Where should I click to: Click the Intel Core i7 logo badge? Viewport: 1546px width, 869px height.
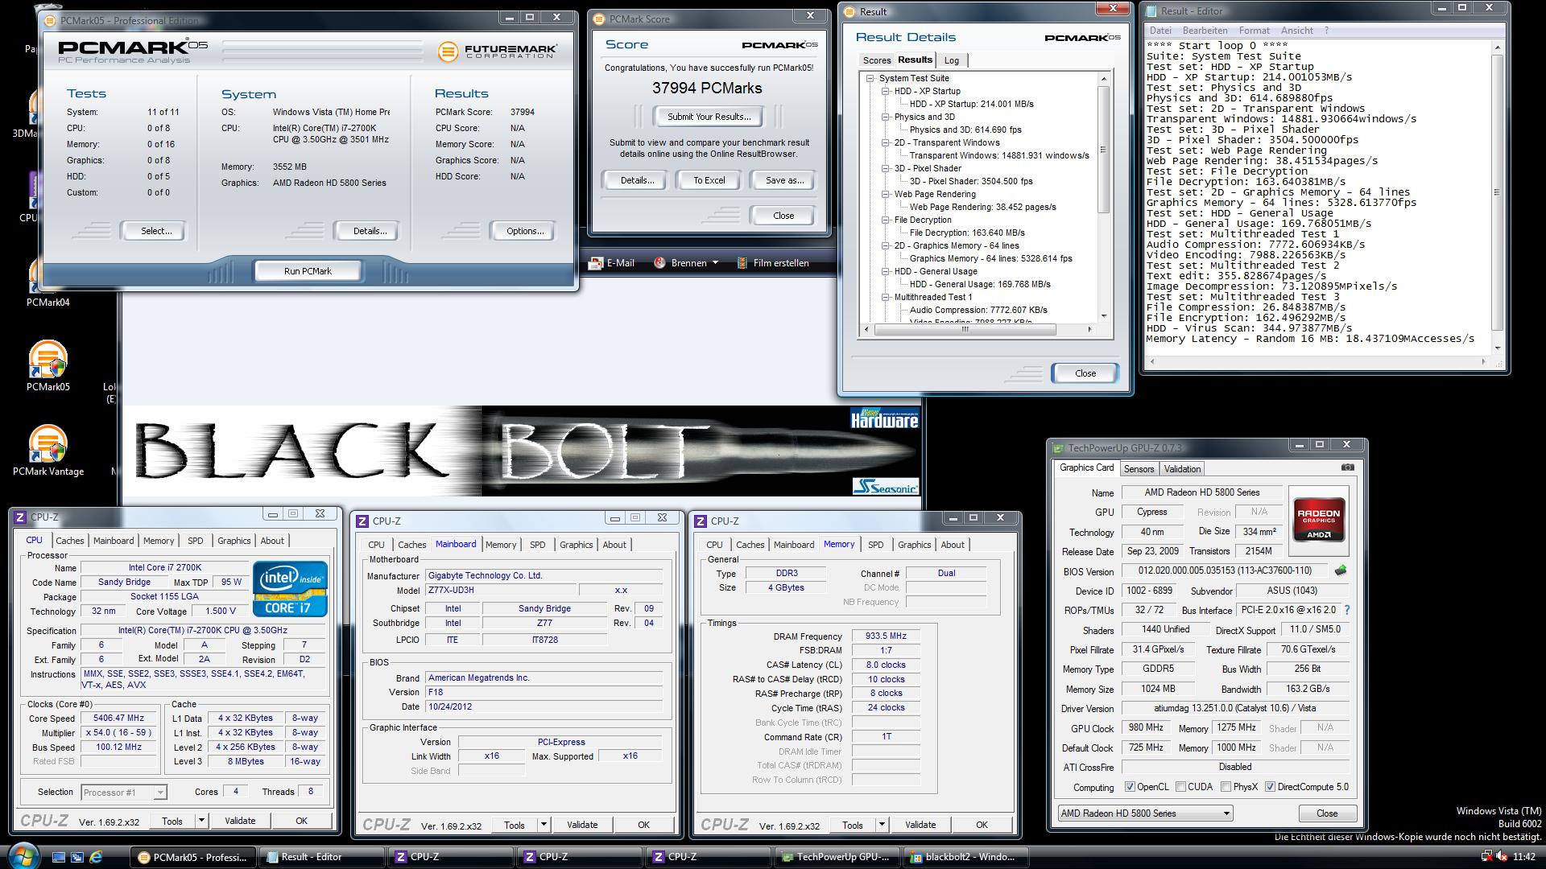[x=290, y=589]
